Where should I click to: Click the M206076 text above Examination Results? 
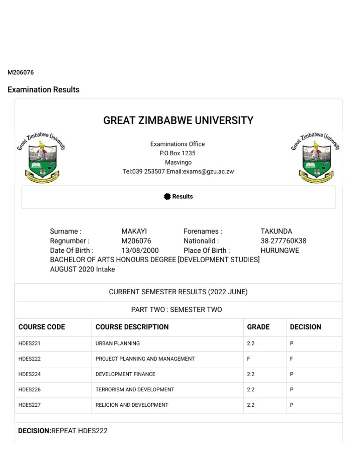20,72
